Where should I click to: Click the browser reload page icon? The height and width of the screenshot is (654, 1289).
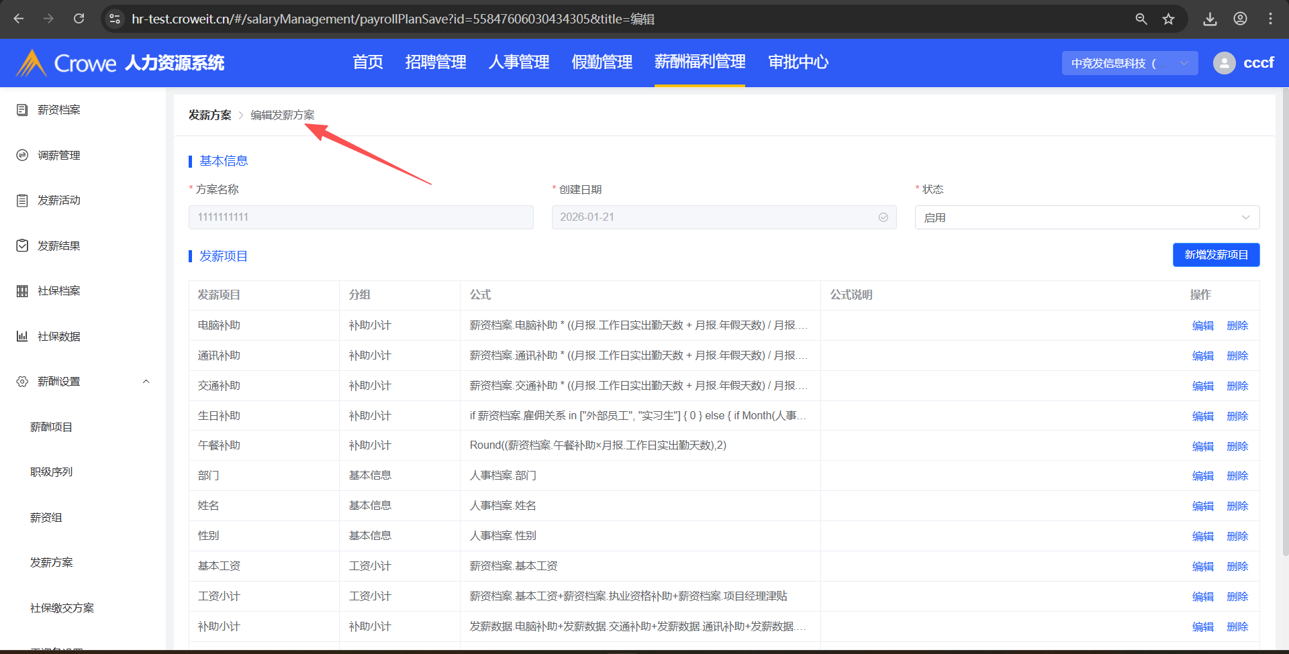(x=79, y=19)
